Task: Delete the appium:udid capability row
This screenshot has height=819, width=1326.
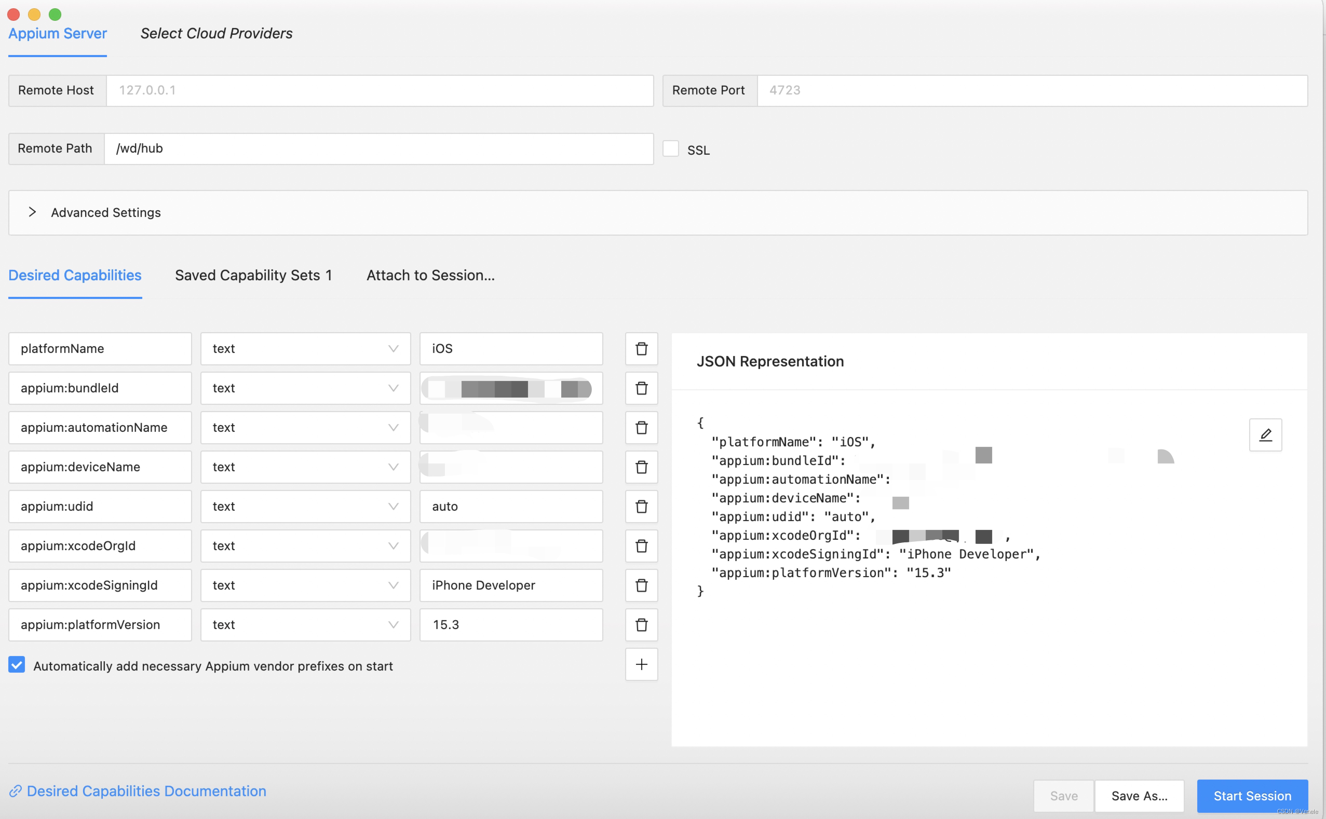Action: coord(641,506)
